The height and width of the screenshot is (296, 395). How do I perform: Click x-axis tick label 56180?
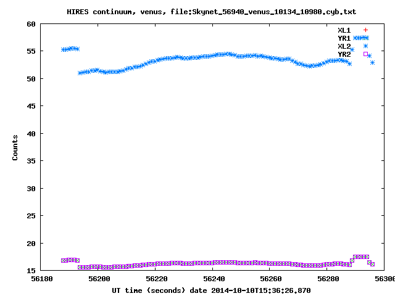click(42, 279)
